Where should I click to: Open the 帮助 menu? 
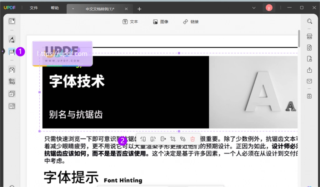click(55, 8)
